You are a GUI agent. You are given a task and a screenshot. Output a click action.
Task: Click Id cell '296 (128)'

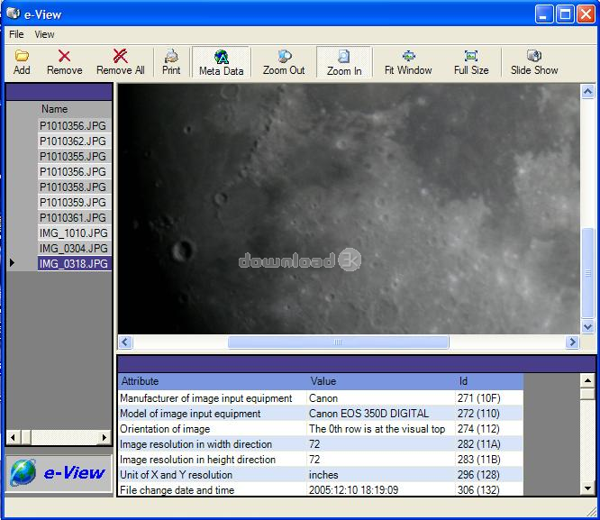coord(489,475)
